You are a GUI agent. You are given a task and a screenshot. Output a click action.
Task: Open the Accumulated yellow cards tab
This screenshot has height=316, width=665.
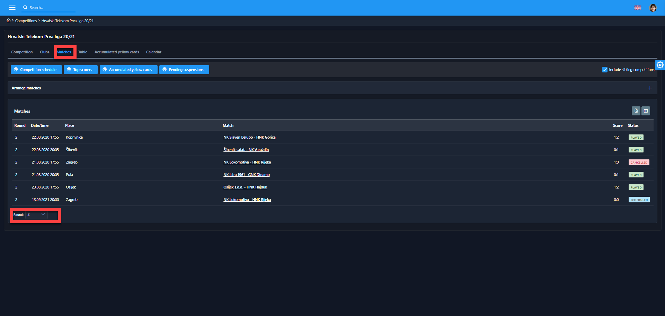[117, 52]
